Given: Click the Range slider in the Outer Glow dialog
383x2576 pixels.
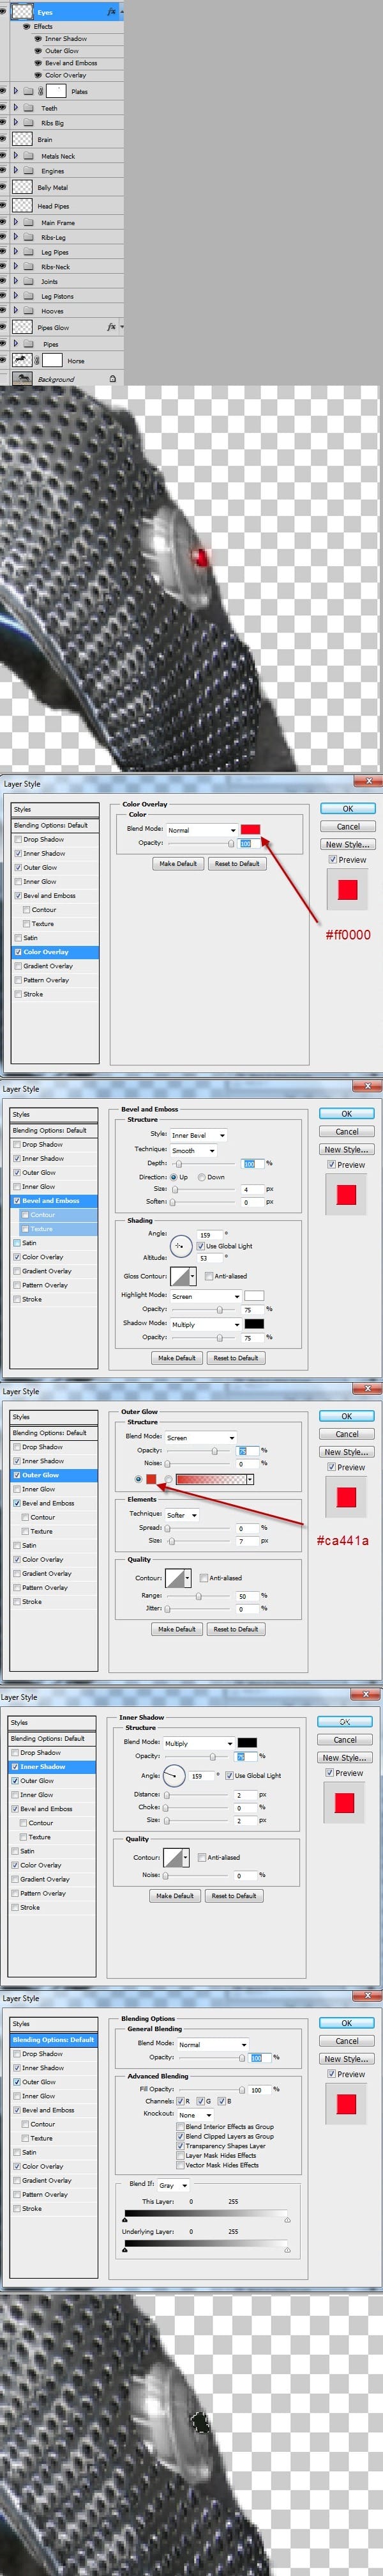Looking at the screenshot, I should [199, 1596].
